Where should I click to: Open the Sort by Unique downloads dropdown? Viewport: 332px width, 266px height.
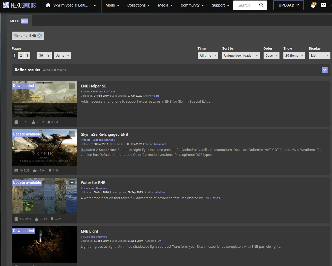pyautogui.click(x=241, y=56)
